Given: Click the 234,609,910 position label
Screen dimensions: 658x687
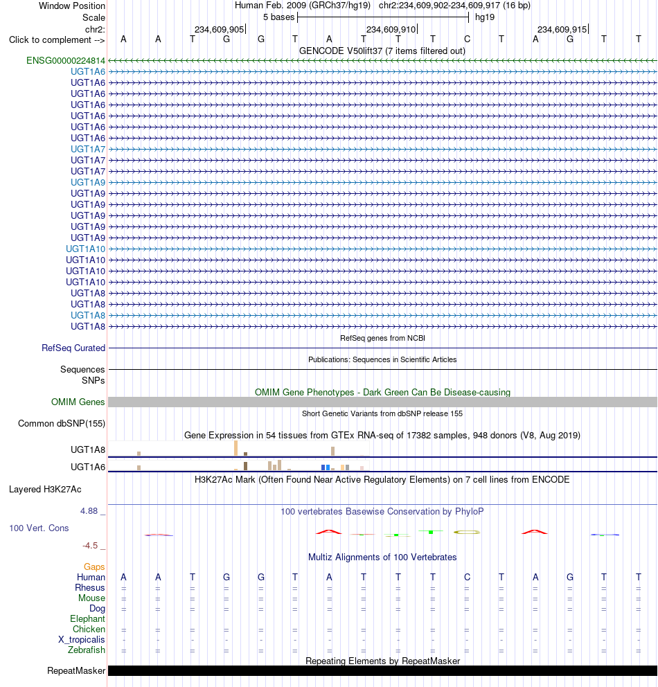Looking at the screenshot, I should point(391,29).
